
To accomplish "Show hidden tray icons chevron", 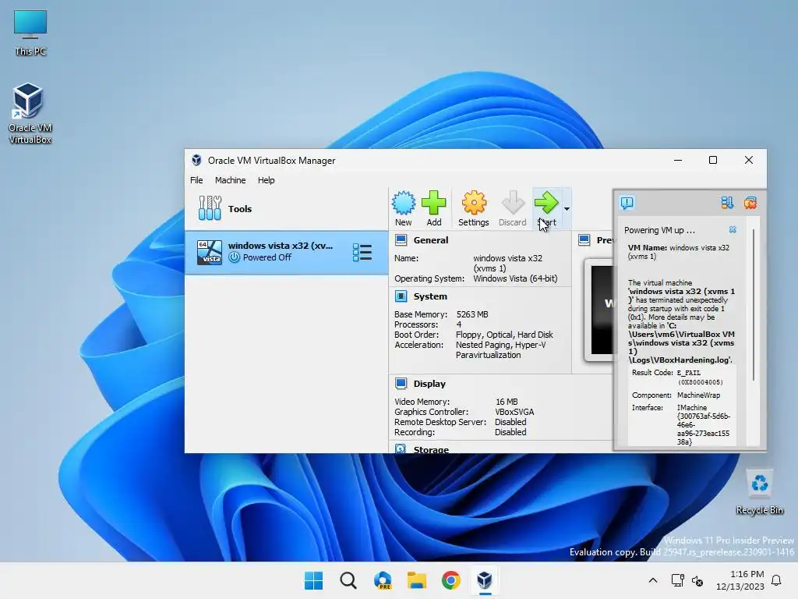I will (x=653, y=580).
